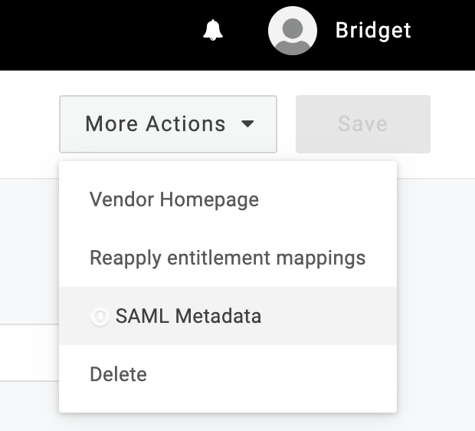Click the gray profile picture circle
This screenshot has height=431, width=475.
[292, 31]
